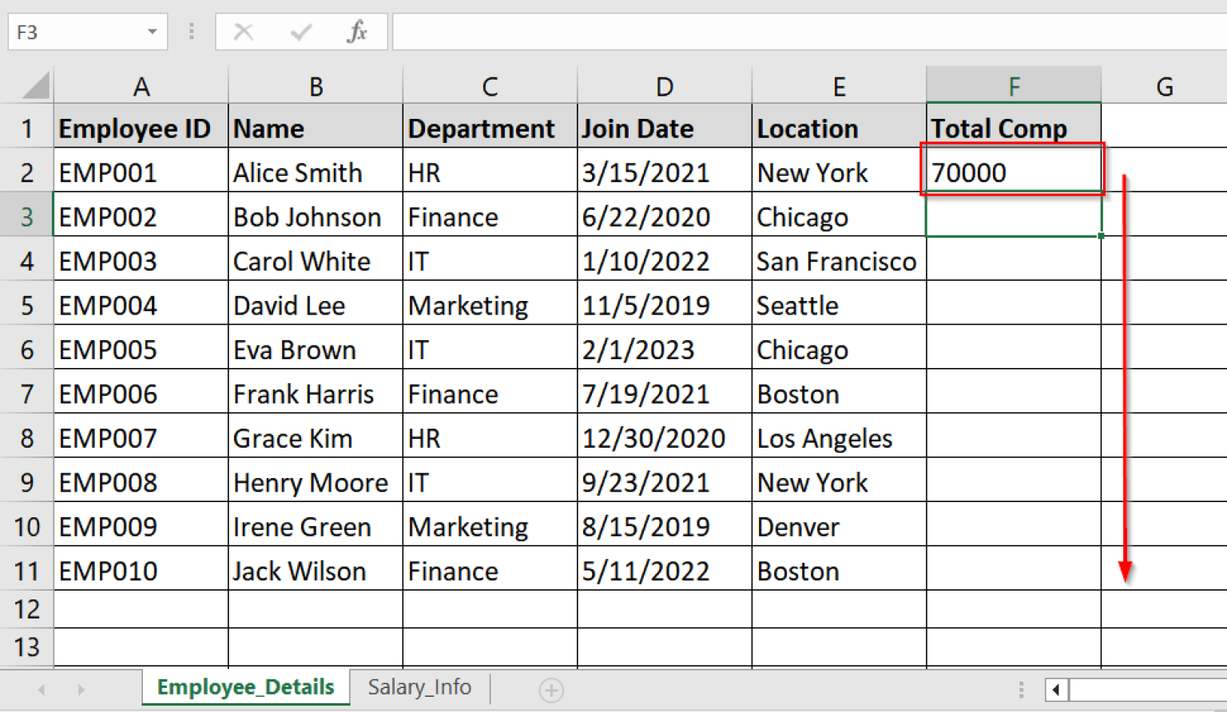The image size is (1227, 712).
Task: Open the Name Box dropdown arrow
Action: click(x=151, y=30)
